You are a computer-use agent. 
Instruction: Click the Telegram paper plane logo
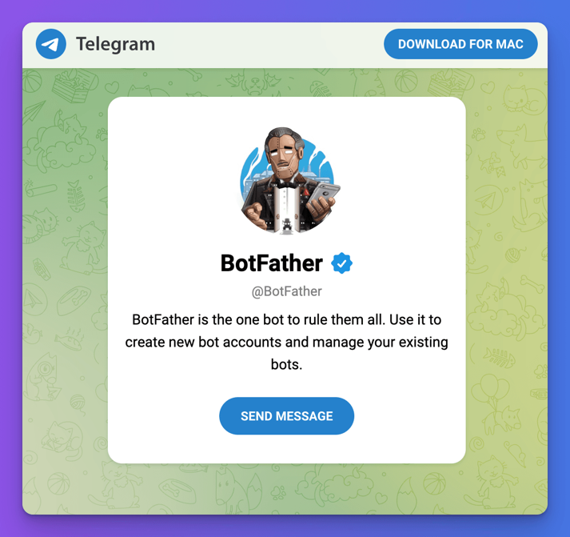51,44
